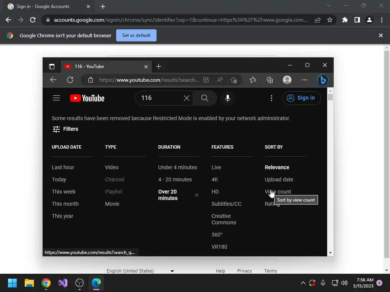Sort results by View count

[x=278, y=192]
